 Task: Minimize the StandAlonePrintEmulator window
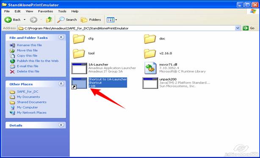tap(240, 5)
